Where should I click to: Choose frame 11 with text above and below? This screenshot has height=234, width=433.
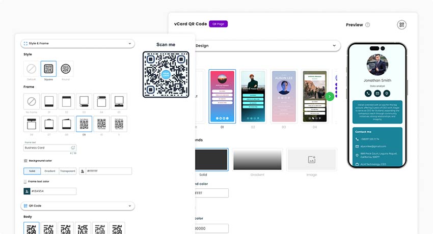coord(119,124)
